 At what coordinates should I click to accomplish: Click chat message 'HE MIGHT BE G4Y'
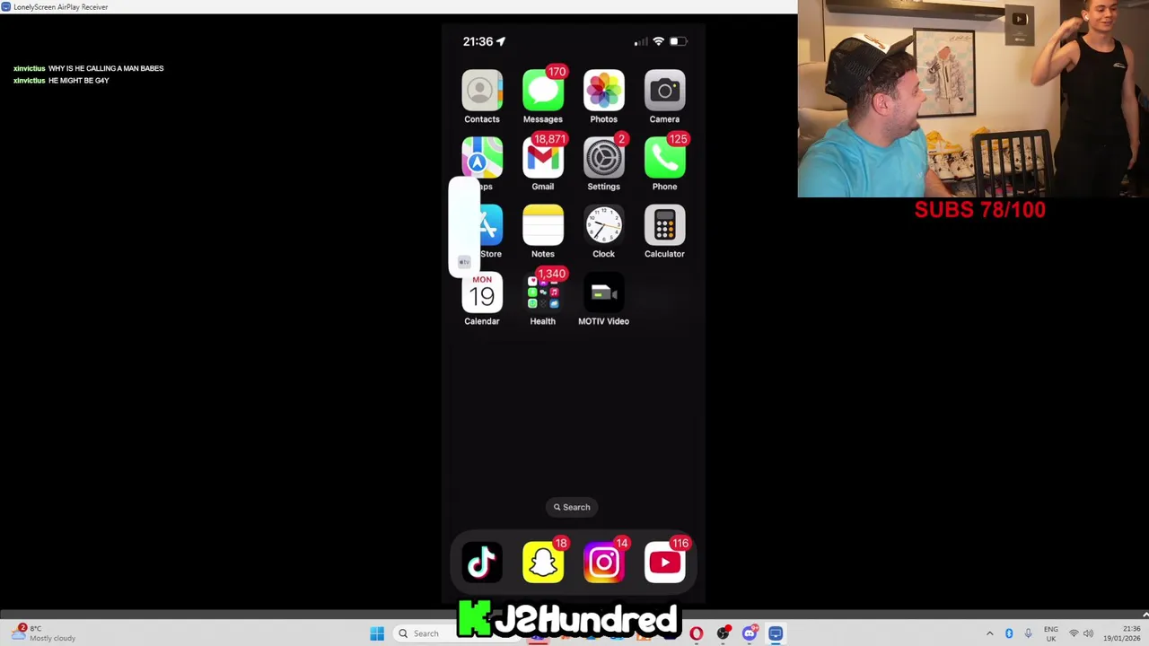[x=78, y=81]
